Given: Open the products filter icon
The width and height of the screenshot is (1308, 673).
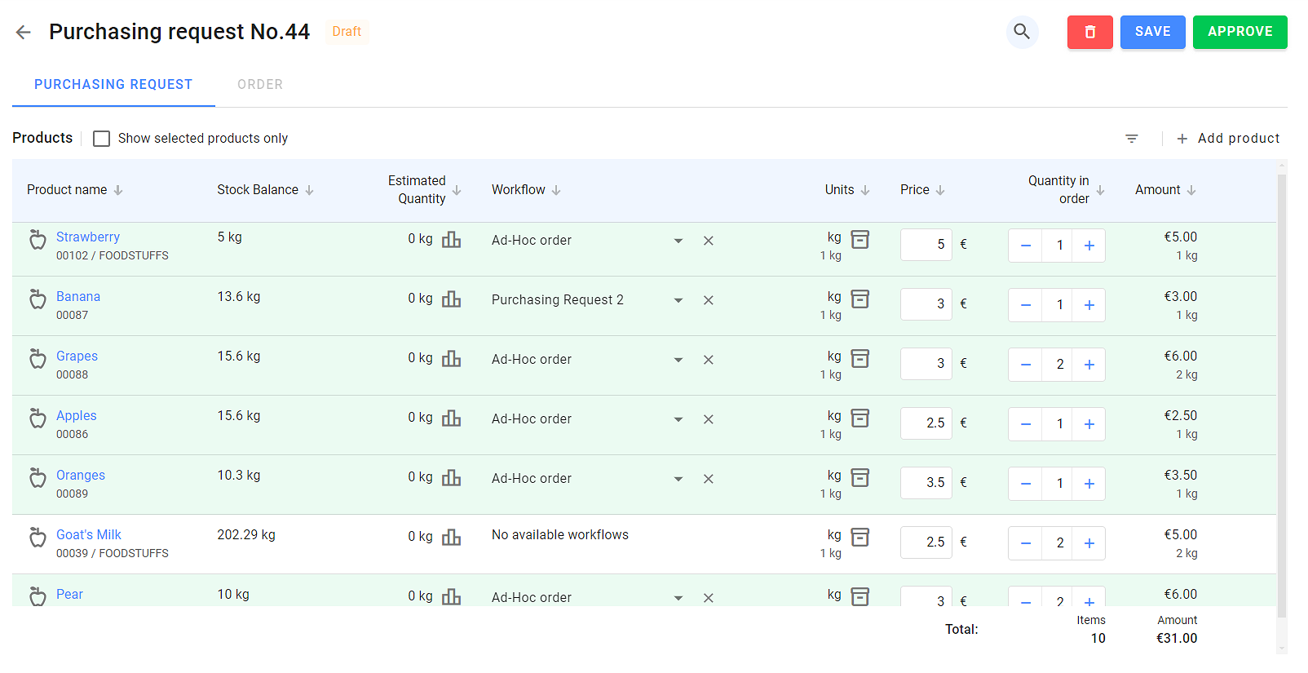Looking at the screenshot, I should [x=1131, y=139].
